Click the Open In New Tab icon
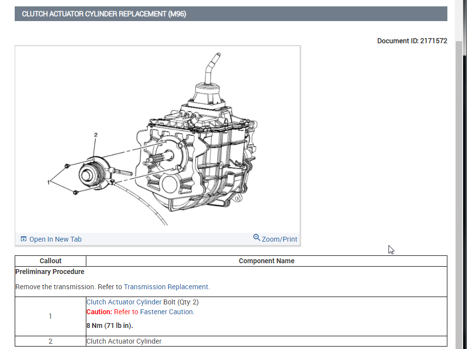Screen dimensions: 467x349 pos(24,239)
